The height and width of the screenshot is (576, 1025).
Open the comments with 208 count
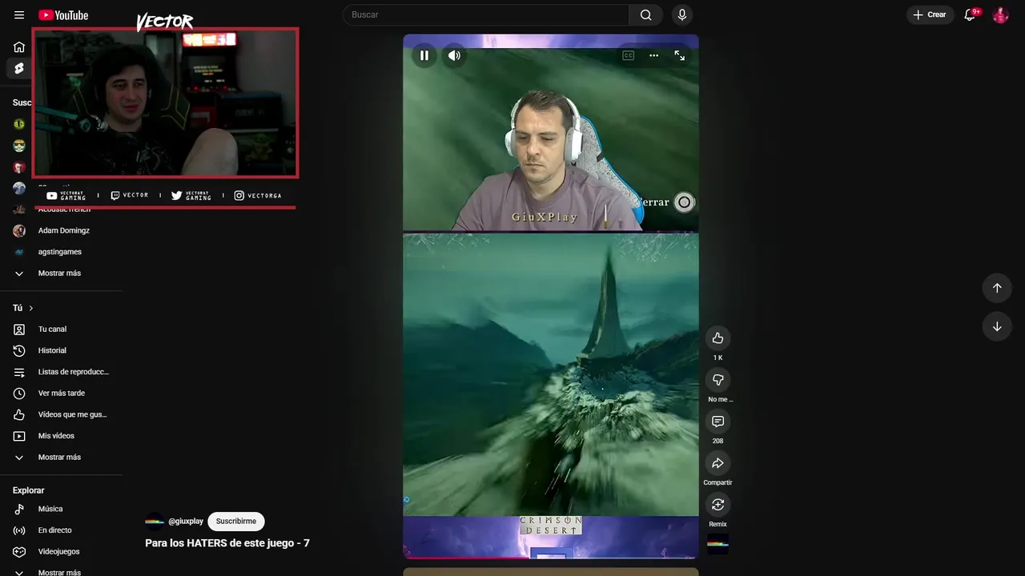pyautogui.click(x=717, y=422)
